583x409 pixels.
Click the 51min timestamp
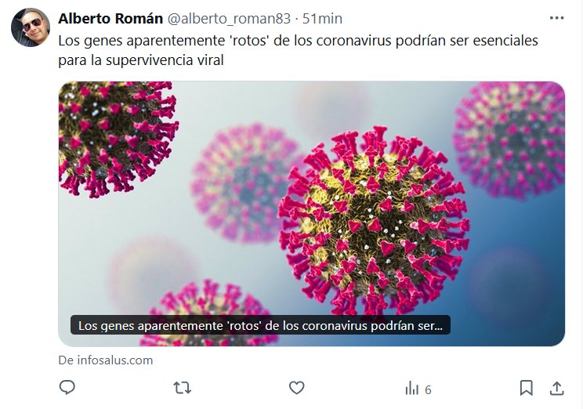(322, 19)
